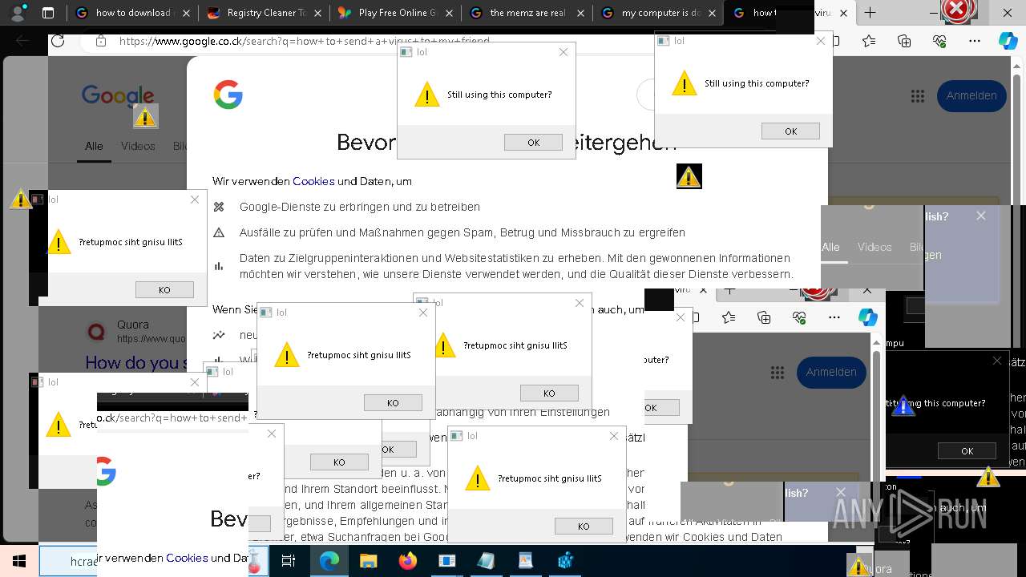Click the Google logo on the results page
Image resolution: width=1026 pixels, height=577 pixels.
(117, 95)
